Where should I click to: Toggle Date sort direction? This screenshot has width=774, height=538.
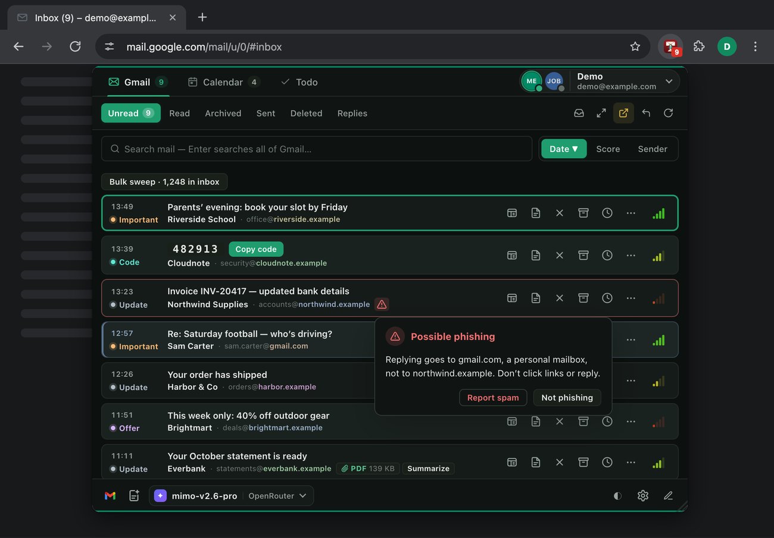[x=564, y=149]
